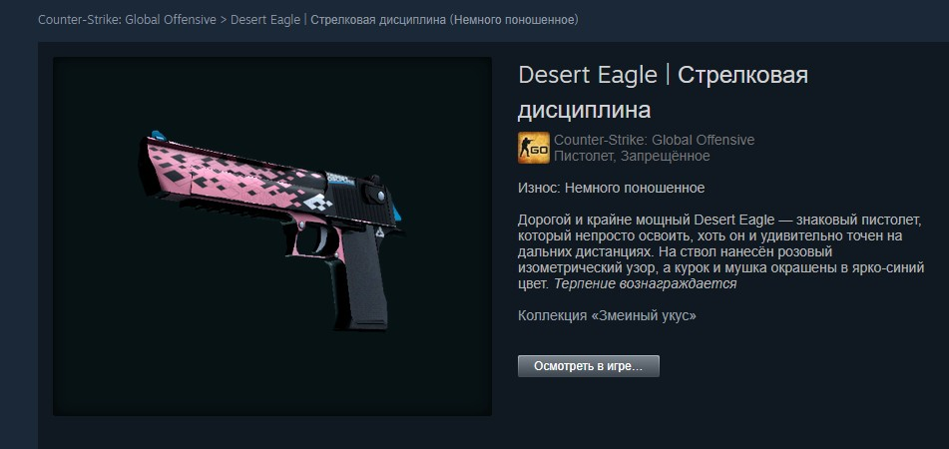
Task: Click the Терпение вознаграждается italic text
Action: [646, 283]
